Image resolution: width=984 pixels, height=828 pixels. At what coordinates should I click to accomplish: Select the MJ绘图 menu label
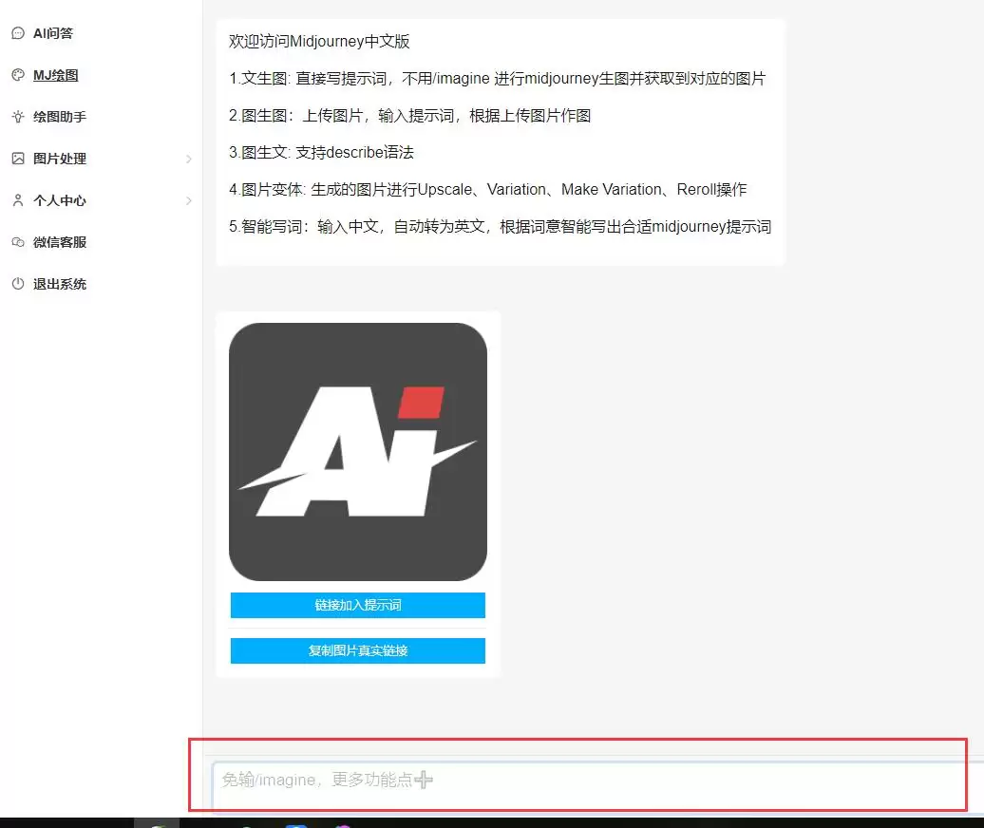(x=56, y=75)
